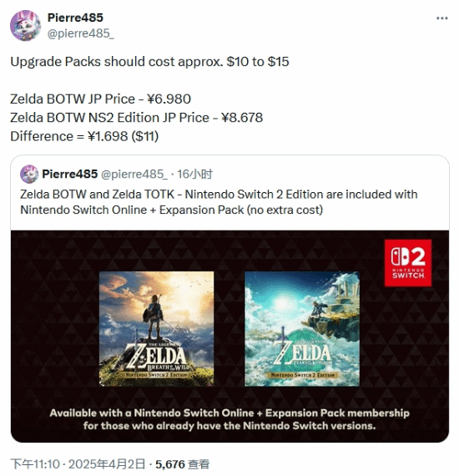The width and height of the screenshot is (459, 476).
Task: Click the 'Upgrade Packs should cost' tweet text
Action: 149,62
